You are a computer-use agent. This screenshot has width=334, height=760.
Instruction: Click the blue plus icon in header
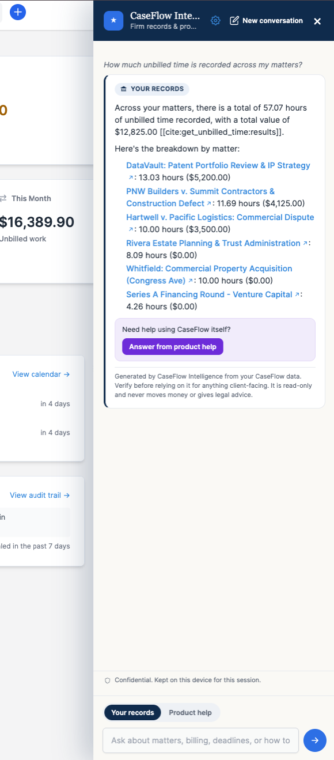pos(18,12)
